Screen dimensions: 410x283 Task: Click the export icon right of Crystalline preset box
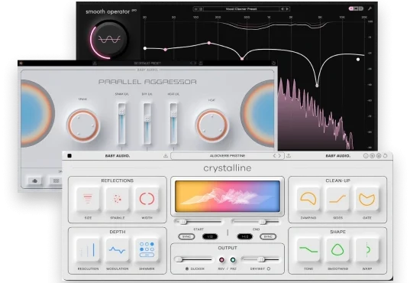tap(289, 156)
